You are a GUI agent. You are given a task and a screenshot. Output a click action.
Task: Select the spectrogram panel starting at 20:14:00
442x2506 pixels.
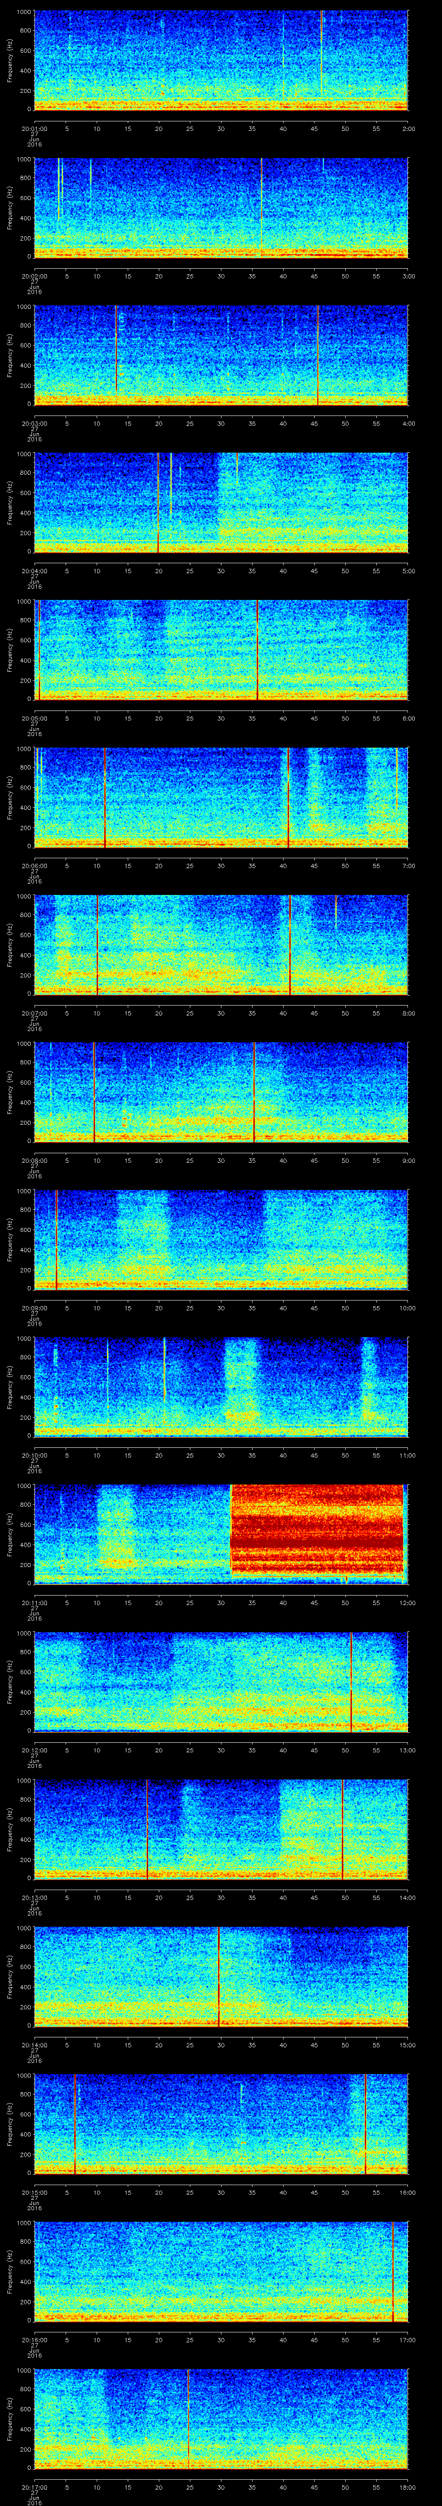point(221,1977)
